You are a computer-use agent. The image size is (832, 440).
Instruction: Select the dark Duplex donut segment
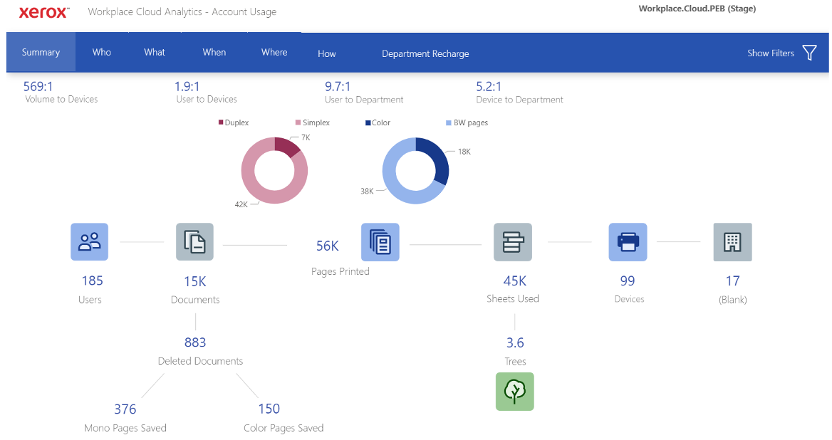[288, 146]
